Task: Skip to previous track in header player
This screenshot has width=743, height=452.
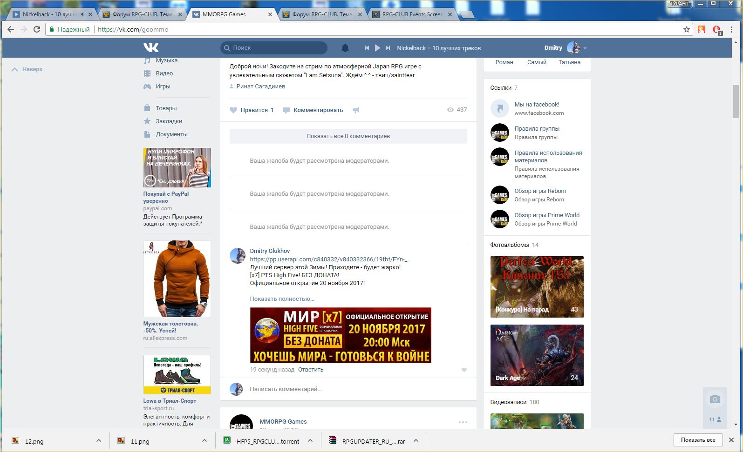Action: 367,48
